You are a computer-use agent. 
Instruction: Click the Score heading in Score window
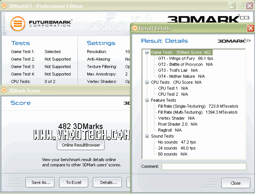21,103
